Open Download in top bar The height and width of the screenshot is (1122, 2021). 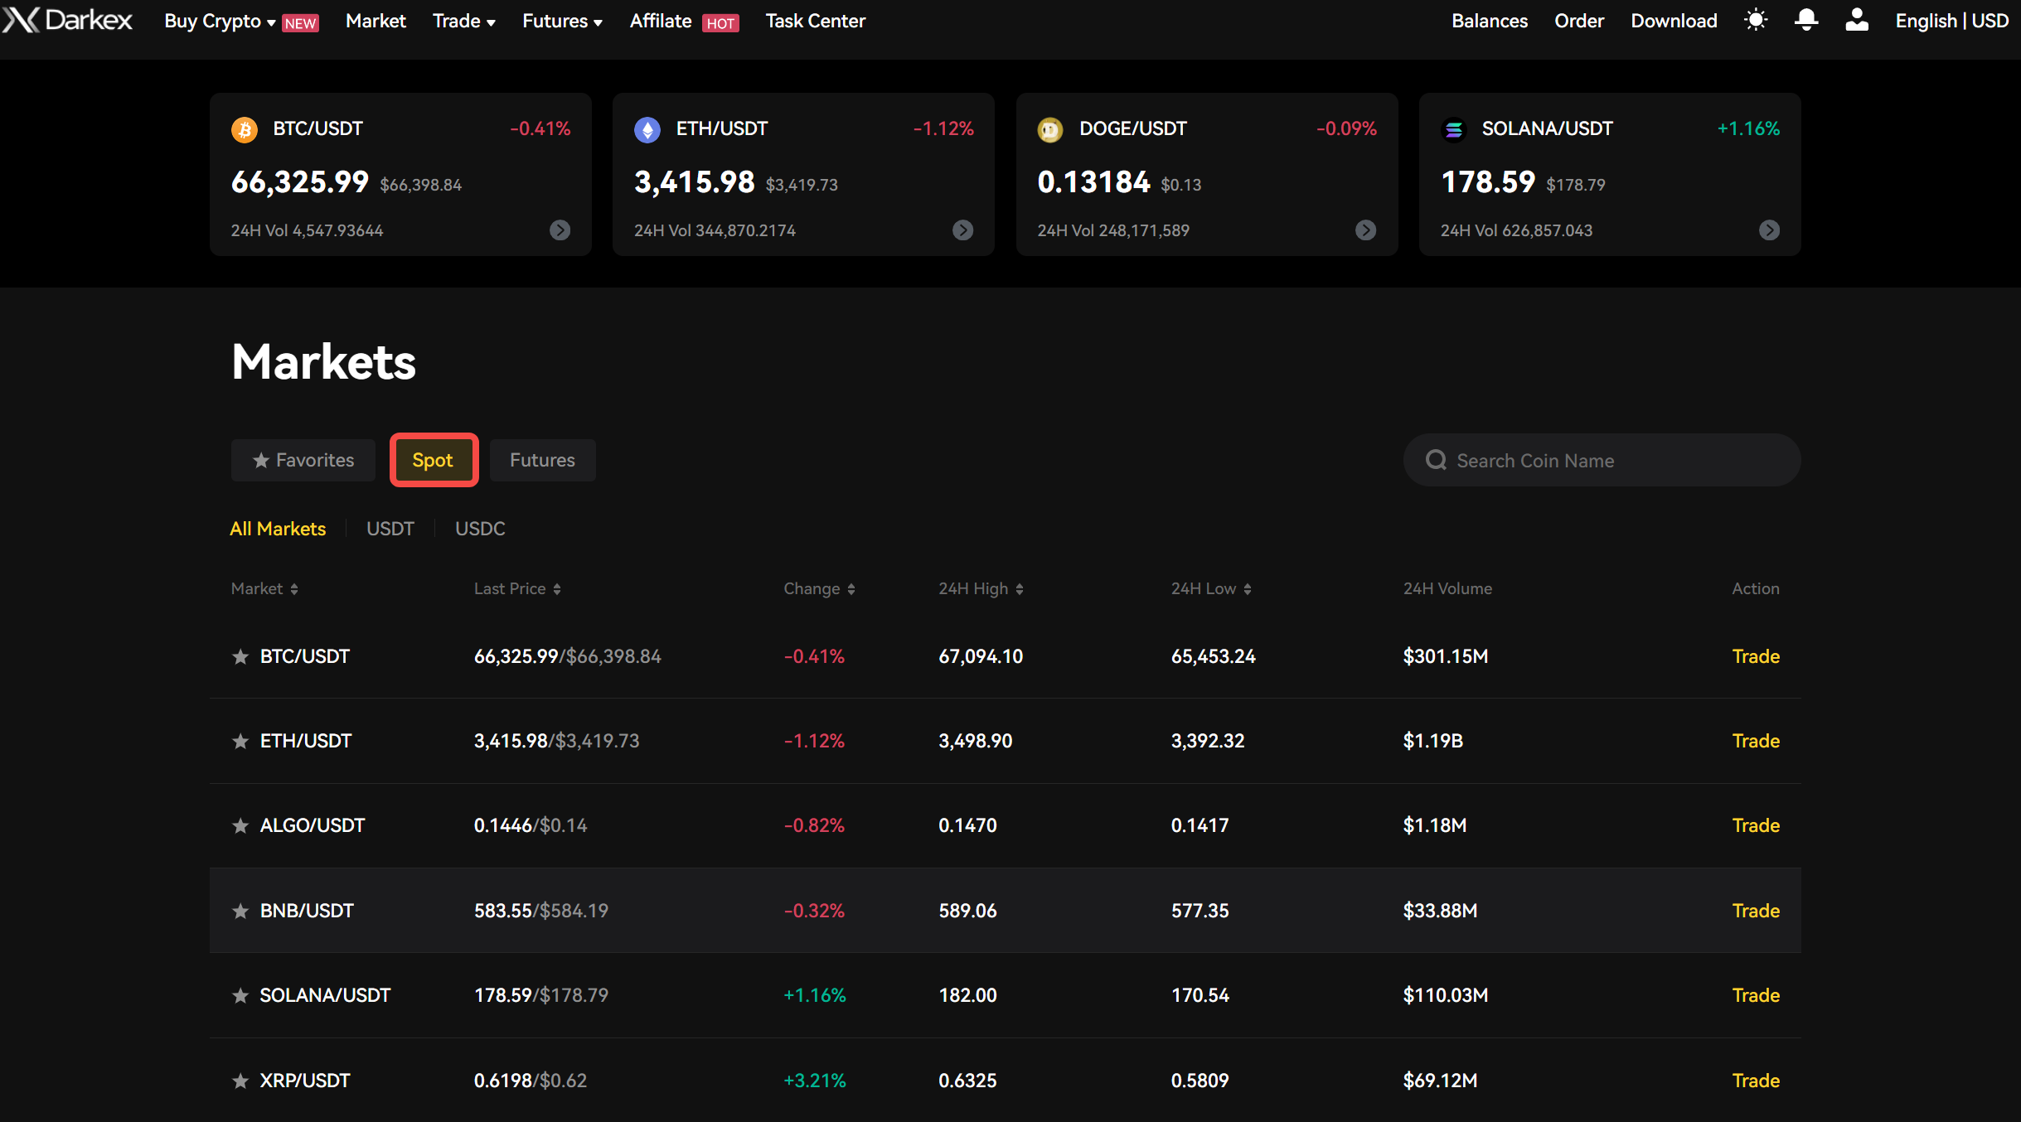[1674, 22]
